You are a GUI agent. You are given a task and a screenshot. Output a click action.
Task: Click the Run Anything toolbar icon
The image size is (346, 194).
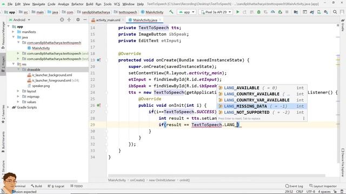point(305,12)
